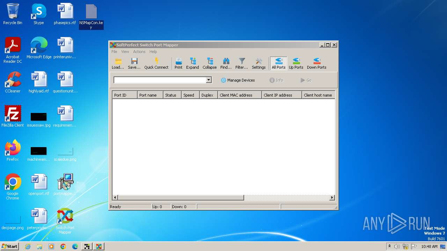
Task: Open the Start menu
Action: click(x=9, y=246)
